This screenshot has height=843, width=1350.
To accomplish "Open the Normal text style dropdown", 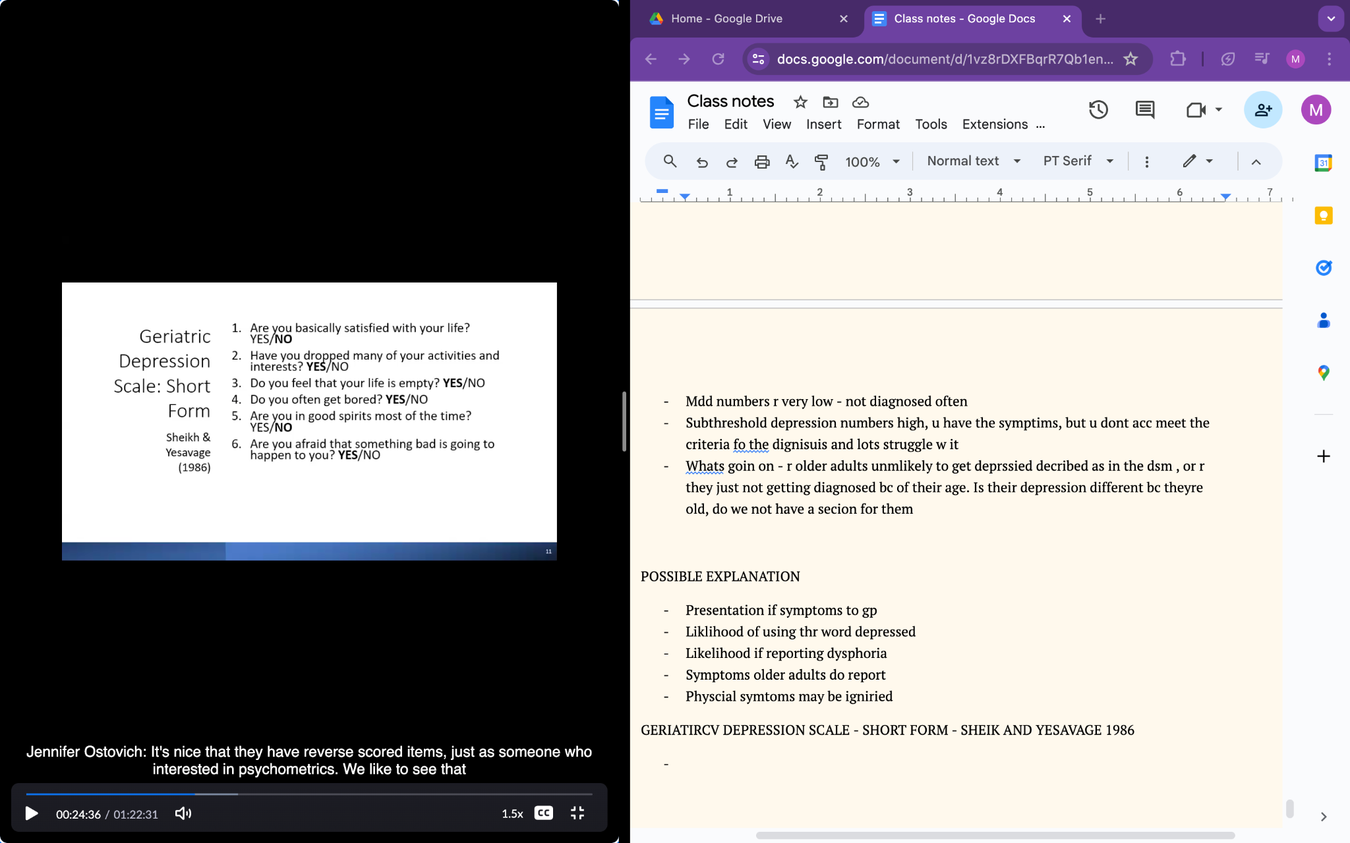I will pyautogui.click(x=973, y=161).
